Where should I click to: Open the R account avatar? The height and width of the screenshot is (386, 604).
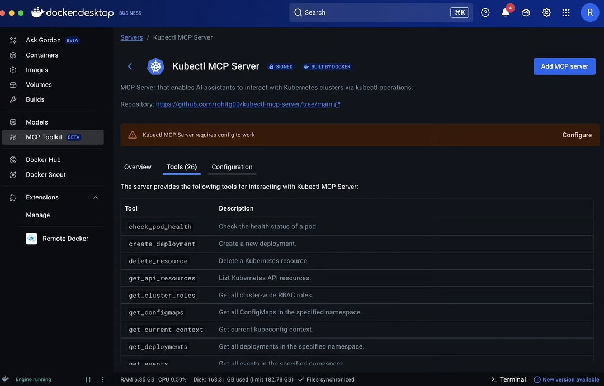tap(590, 12)
